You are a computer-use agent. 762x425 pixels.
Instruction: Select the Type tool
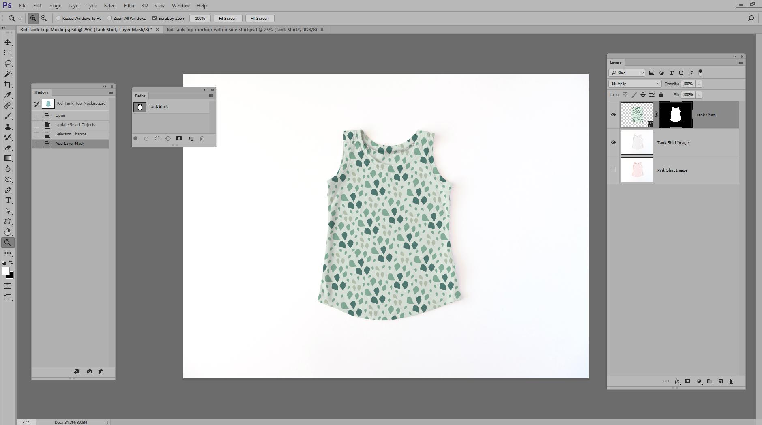(x=7, y=200)
